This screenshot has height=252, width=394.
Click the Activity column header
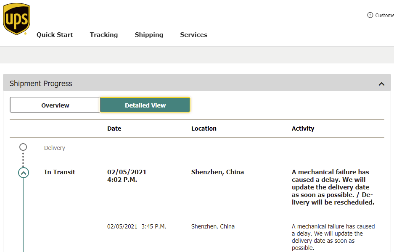tap(303, 129)
